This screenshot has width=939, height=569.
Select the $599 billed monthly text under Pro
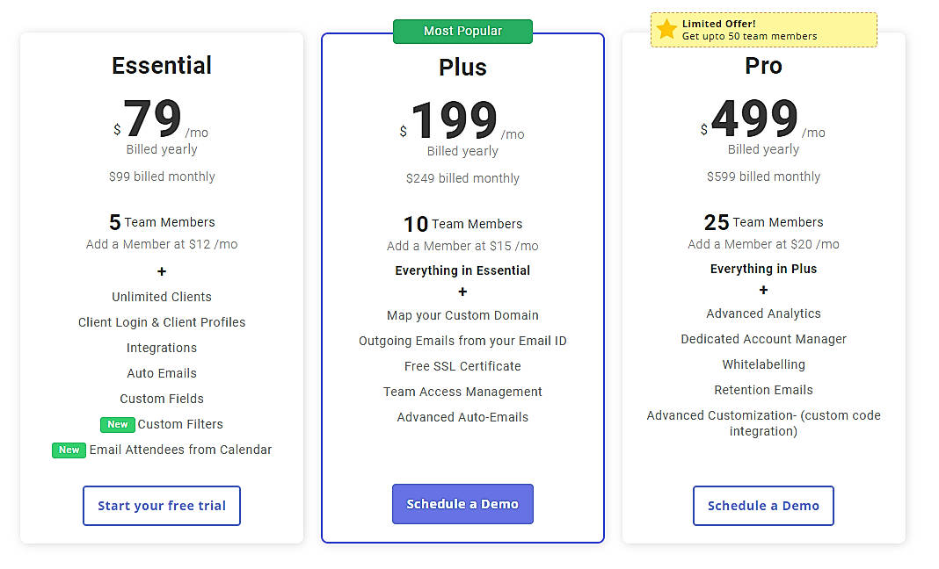click(763, 176)
